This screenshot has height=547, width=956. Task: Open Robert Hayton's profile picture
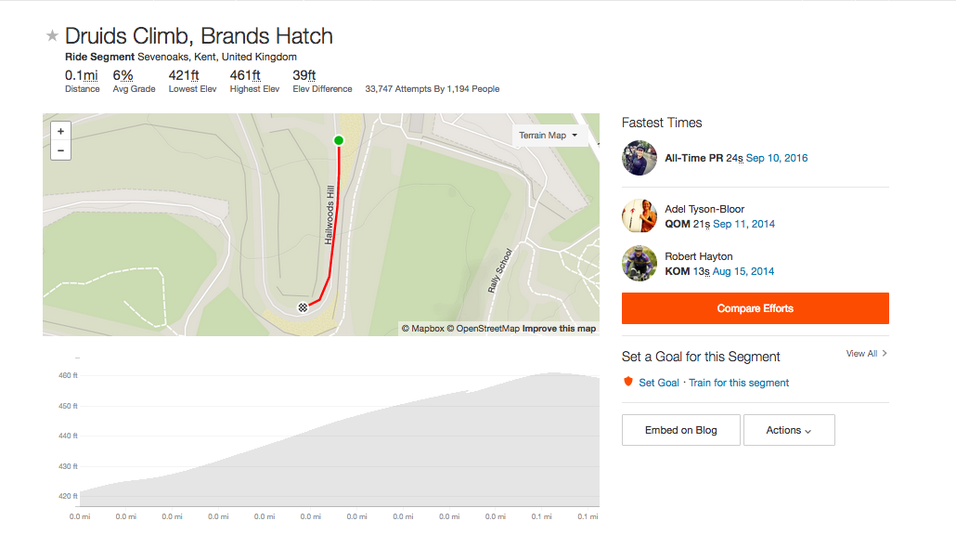point(639,263)
